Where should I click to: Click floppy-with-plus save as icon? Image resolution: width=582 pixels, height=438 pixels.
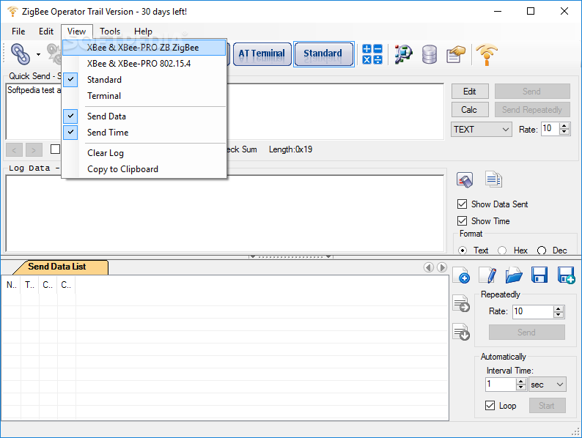[x=566, y=275]
